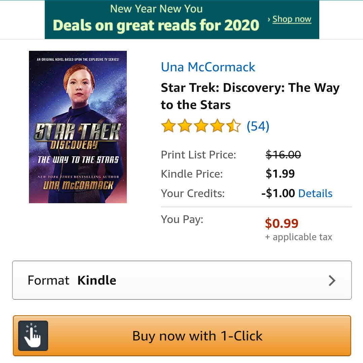
Task: Click the Buy now with 1-Click button
Action: pyautogui.click(x=182, y=336)
